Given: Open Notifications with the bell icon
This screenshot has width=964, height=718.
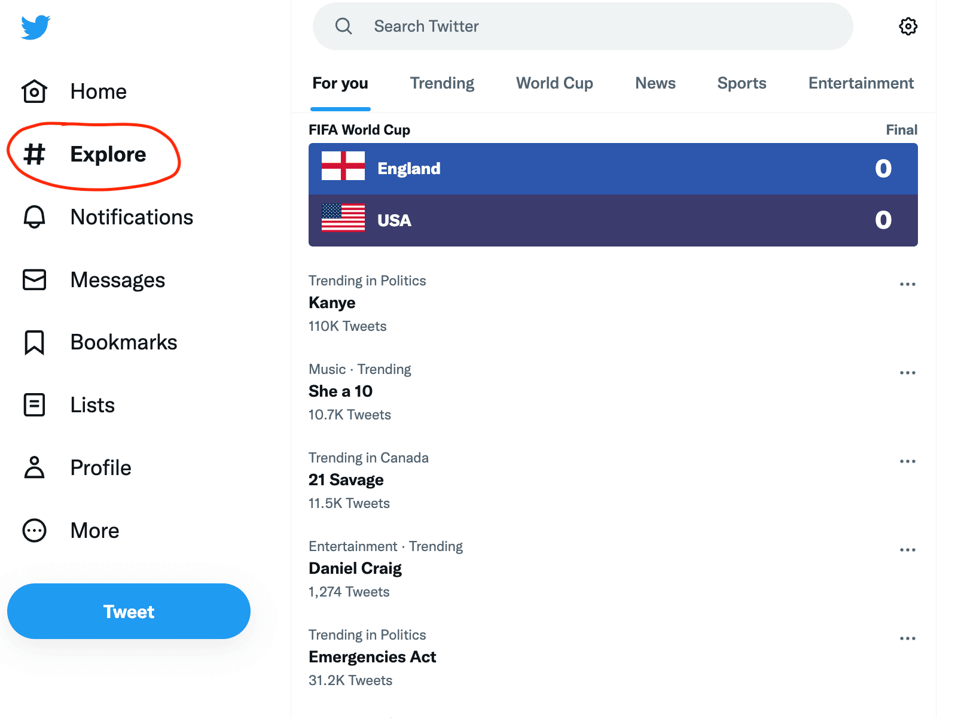Looking at the screenshot, I should (x=34, y=217).
